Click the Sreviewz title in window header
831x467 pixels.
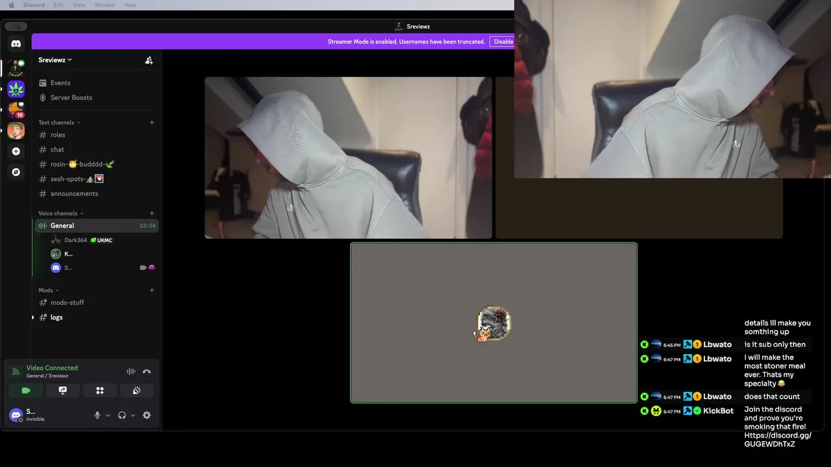418,27
